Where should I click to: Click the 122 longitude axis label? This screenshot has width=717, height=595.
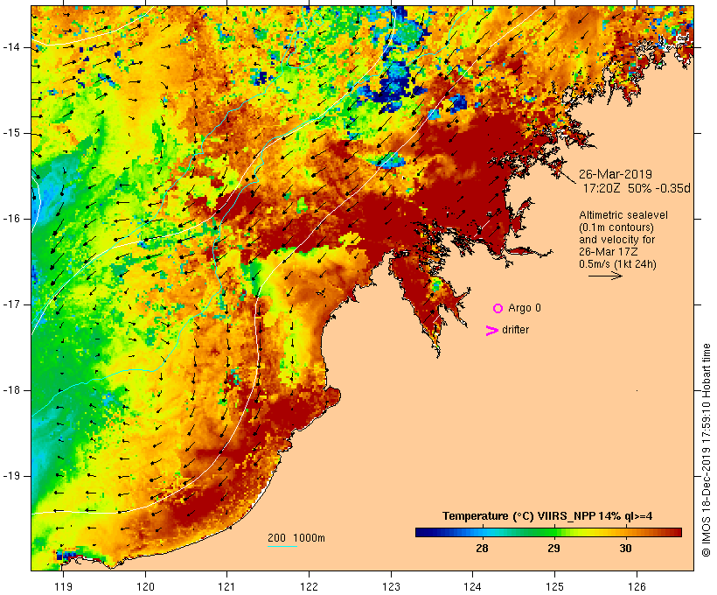[310, 587]
